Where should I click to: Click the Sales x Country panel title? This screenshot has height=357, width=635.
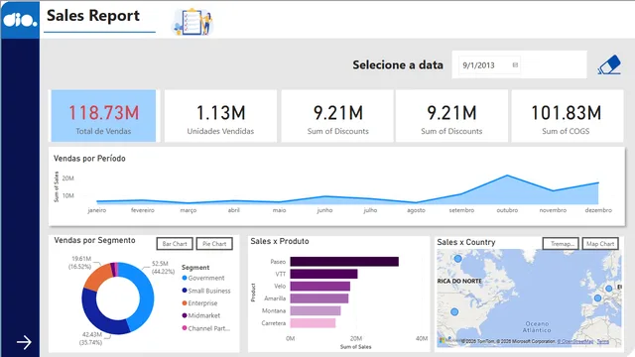coord(466,242)
